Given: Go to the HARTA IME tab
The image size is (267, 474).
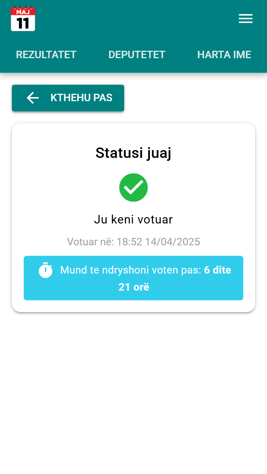Looking at the screenshot, I should (x=224, y=55).
